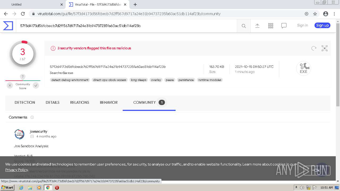This screenshot has width=340, height=191.
Task: Close the VirusTotal tab
Action: click(125, 5)
